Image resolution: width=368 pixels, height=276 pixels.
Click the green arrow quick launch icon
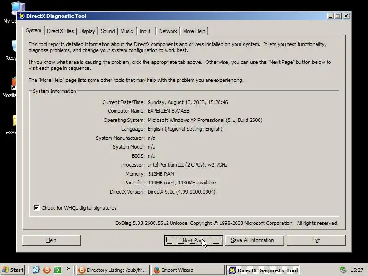(x=57, y=270)
